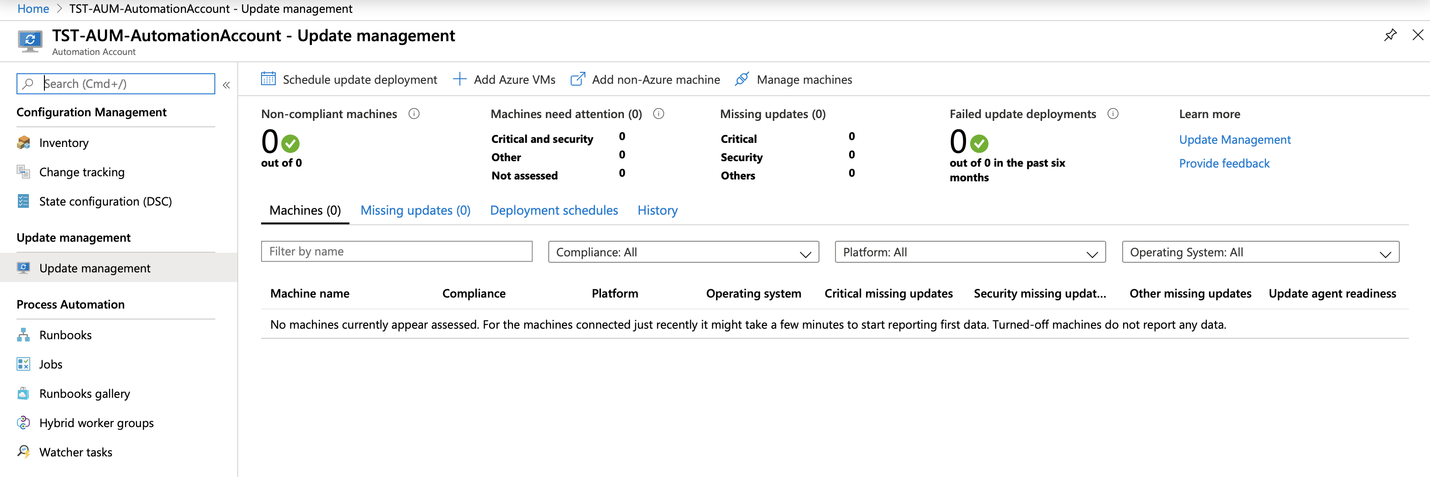Click the plus icon for Add Azure VMs

(x=459, y=79)
